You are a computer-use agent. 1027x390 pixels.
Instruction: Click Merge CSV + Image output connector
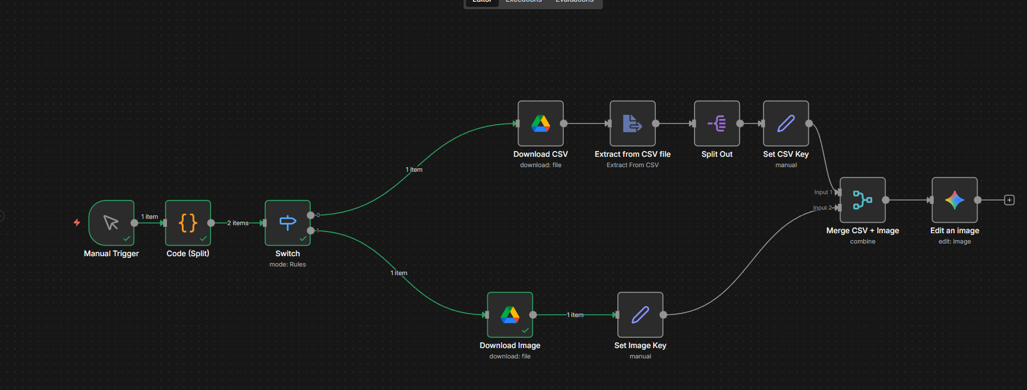click(886, 200)
